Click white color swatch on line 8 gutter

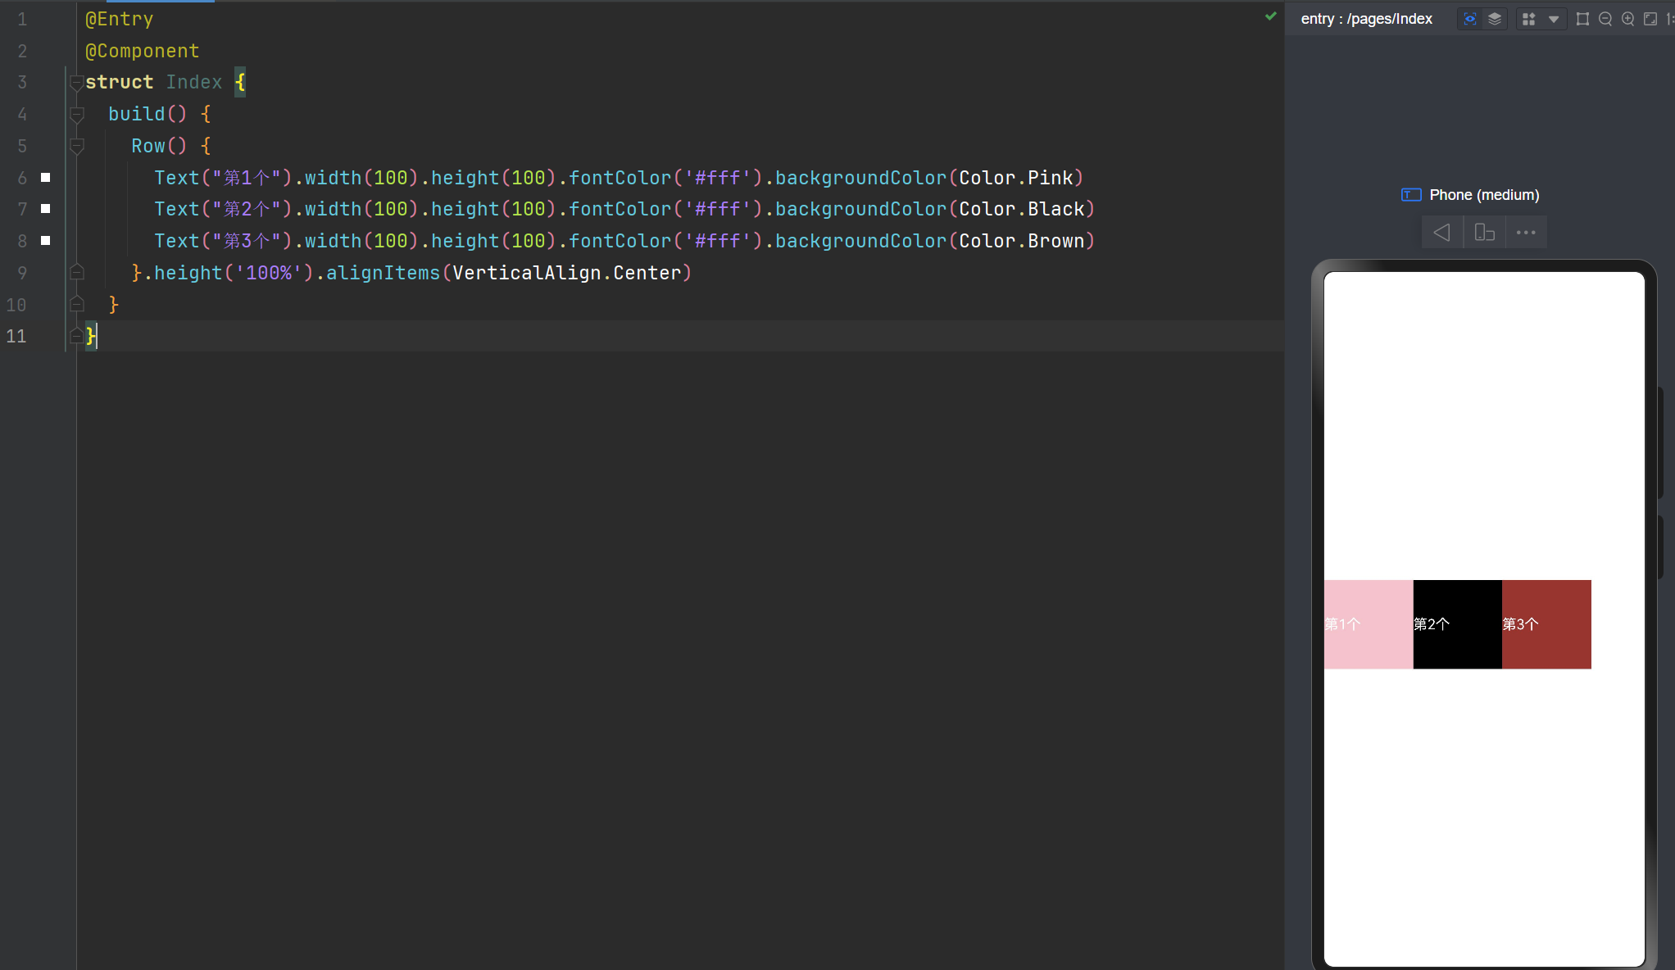[x=46, y=241]
